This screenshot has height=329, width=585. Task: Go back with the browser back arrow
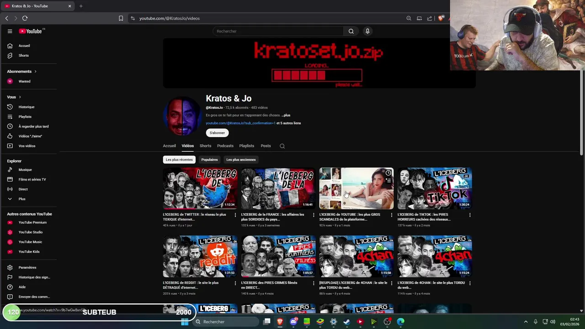coord(6,18)
